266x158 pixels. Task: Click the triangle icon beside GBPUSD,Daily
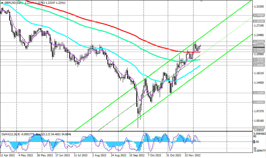tap(2, 3)
